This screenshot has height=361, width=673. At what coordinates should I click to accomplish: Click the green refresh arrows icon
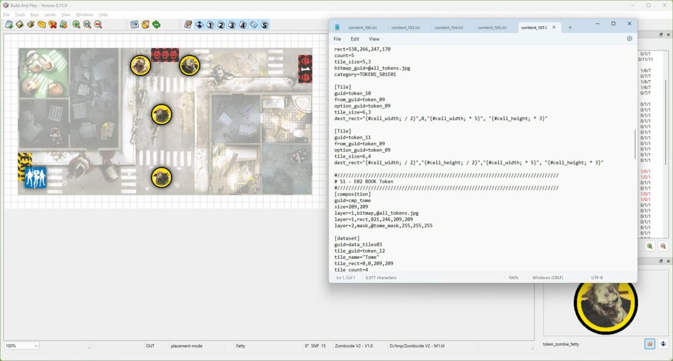point(156,25)
